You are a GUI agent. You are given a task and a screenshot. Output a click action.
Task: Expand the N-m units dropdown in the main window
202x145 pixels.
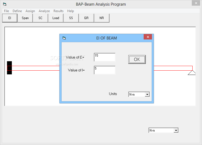click(x=176, y=130)
